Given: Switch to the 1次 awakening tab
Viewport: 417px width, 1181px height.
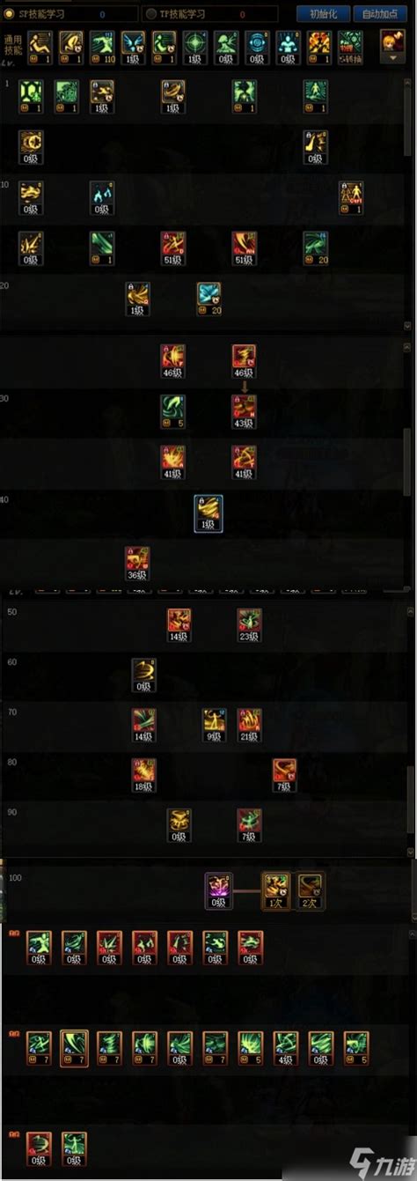Looking at the screenshot, I should (276, 890).
